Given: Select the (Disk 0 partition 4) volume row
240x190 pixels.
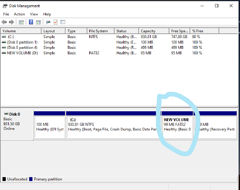Looking at the screenshot, I should pos(22,48).
